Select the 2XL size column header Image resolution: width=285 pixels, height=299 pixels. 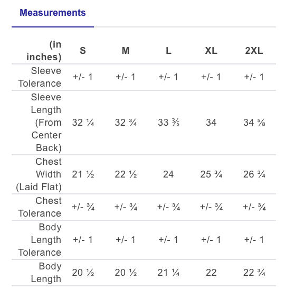pyautogui.click(x=254, y=51)
